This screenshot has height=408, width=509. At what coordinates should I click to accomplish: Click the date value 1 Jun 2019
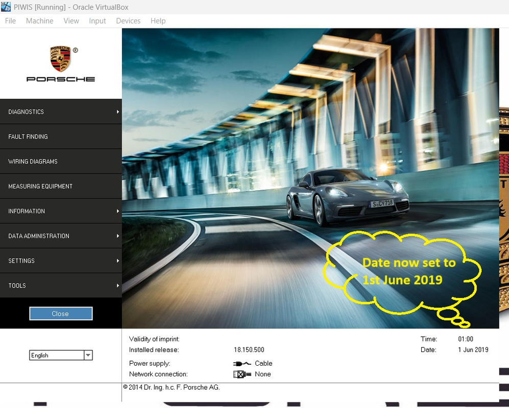(x=473, y=350)
